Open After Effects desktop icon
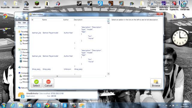 (x=163, y=5)
